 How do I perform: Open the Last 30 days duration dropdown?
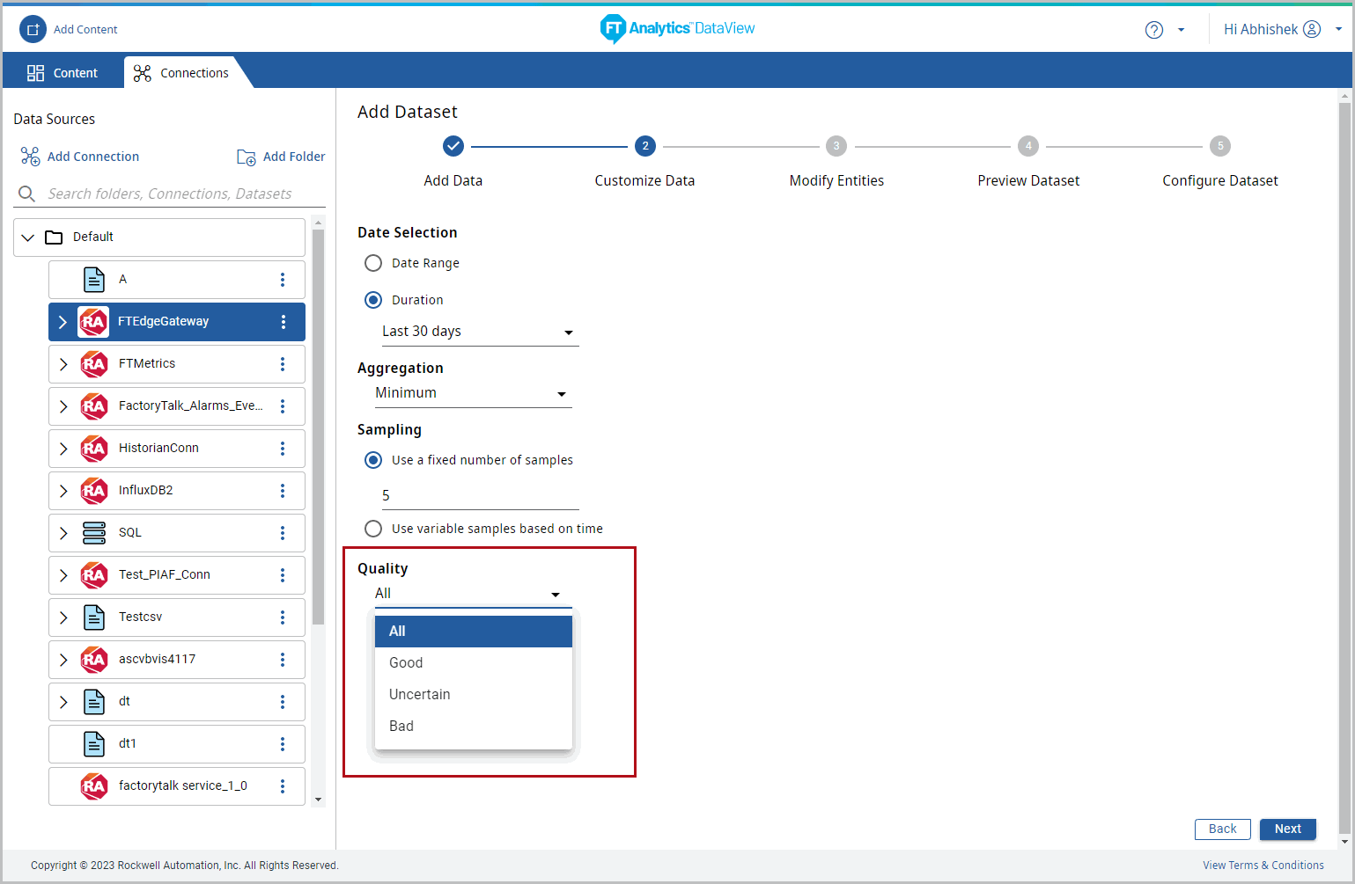pyautogui.click(x=479, y=332)
